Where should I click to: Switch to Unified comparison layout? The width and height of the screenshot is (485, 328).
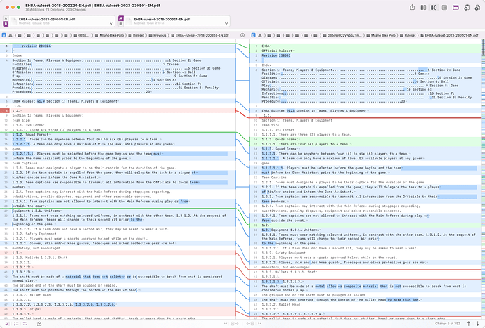(444, 8)
